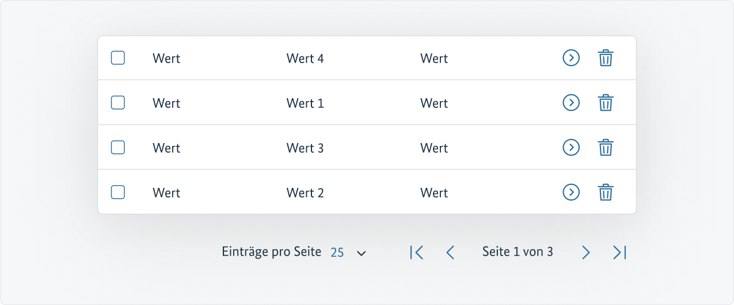Go to the previous page
This screenshot has width=734, height=305.
450,252
